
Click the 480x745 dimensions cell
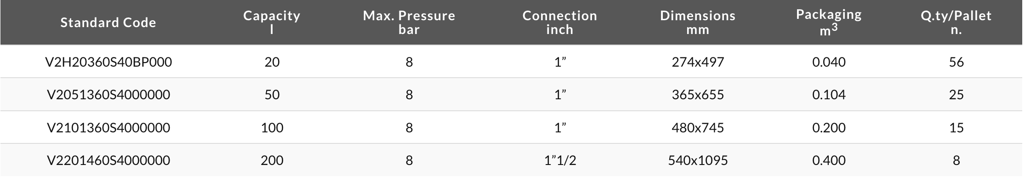click(698, 127)
